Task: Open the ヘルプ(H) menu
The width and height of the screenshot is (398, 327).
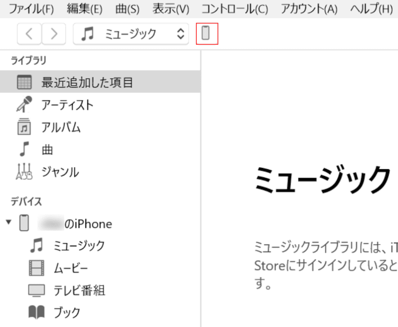Action: [371, 9]
